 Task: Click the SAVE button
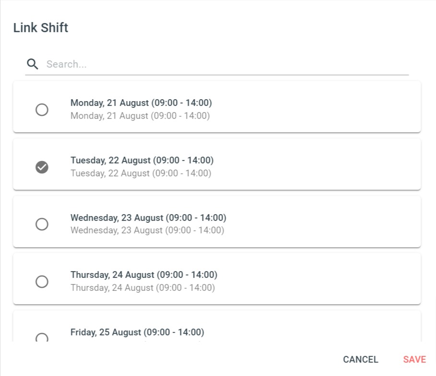(x=414, y=359)
